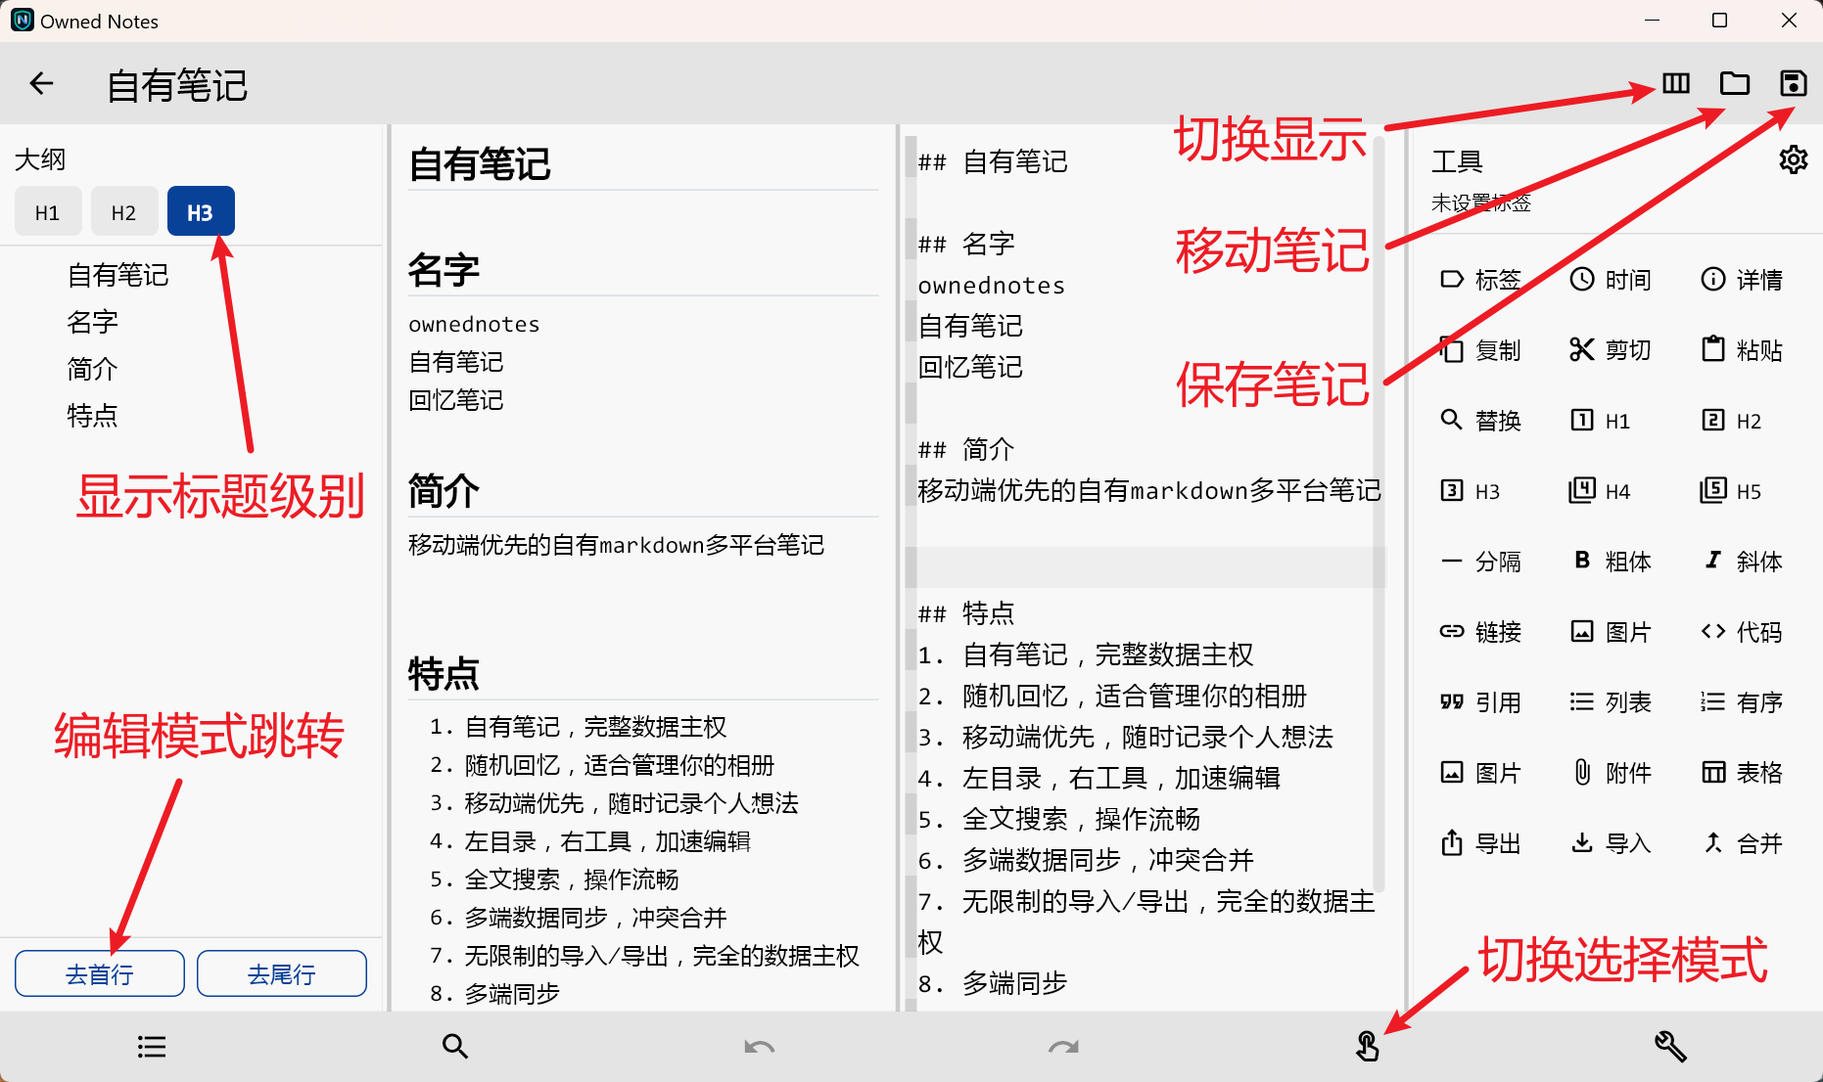Save the note with the disk icon
1823x1082 pixels.
coord(1793,84)
